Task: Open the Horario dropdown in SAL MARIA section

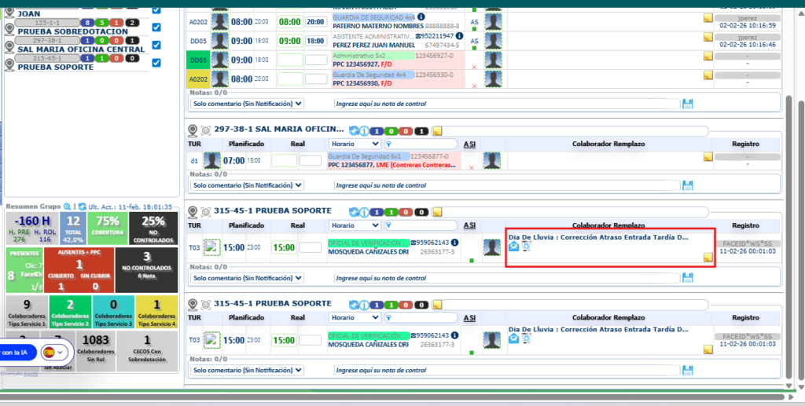Action: coord(355,144)
